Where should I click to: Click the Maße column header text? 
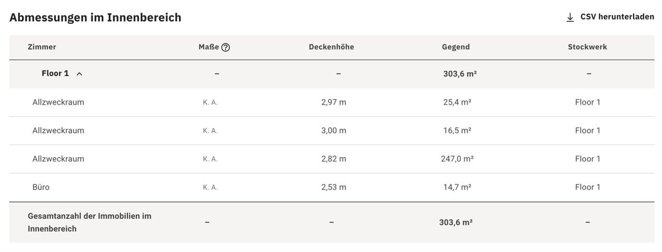tap(208, 47)
